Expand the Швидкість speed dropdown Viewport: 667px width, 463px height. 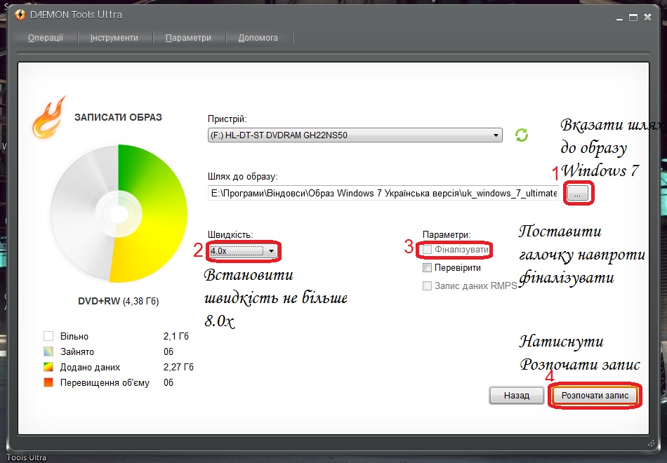coord(271,250)
